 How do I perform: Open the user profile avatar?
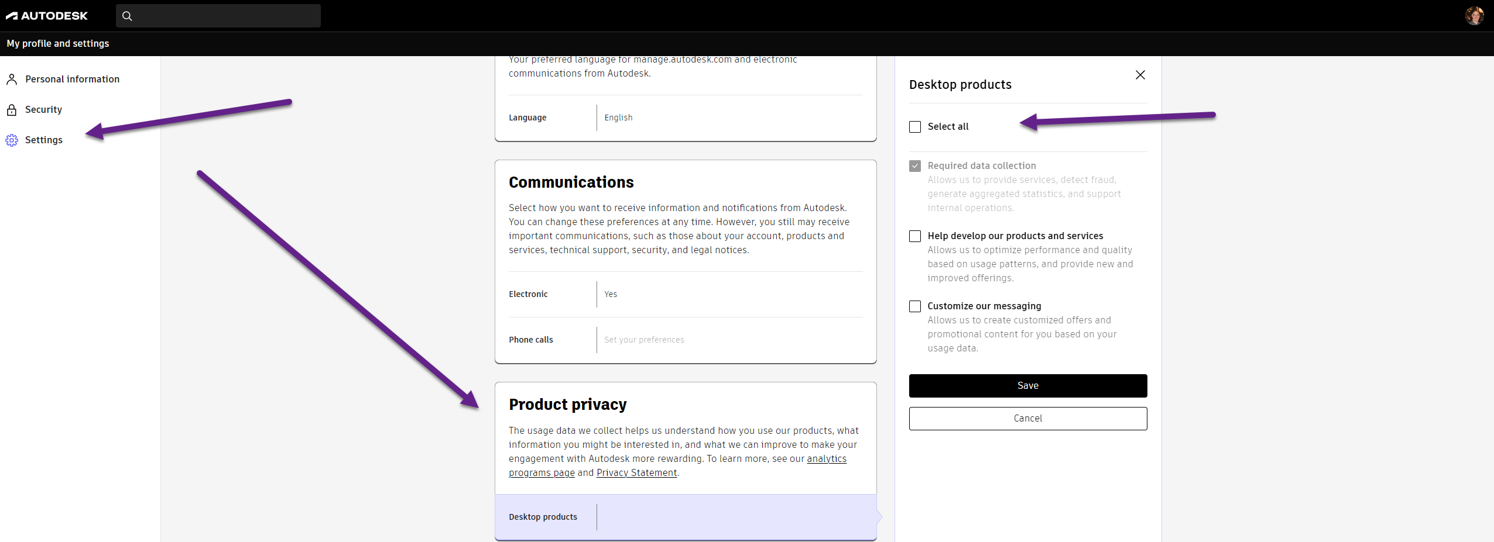click(1474, 16)
